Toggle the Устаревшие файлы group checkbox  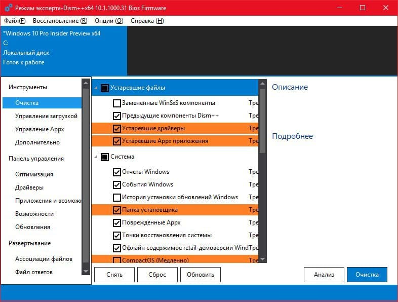pos(105,88)
